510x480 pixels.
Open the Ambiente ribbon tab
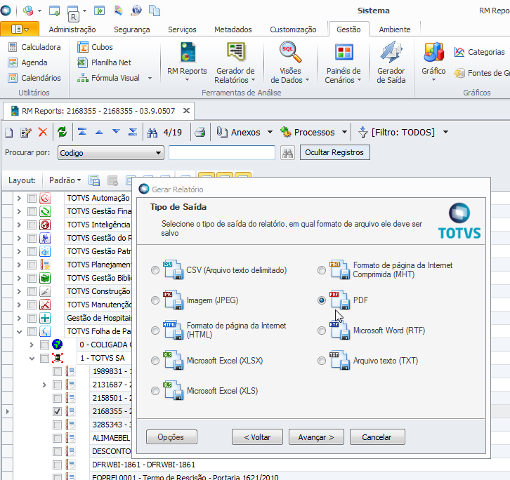[395, 29]
